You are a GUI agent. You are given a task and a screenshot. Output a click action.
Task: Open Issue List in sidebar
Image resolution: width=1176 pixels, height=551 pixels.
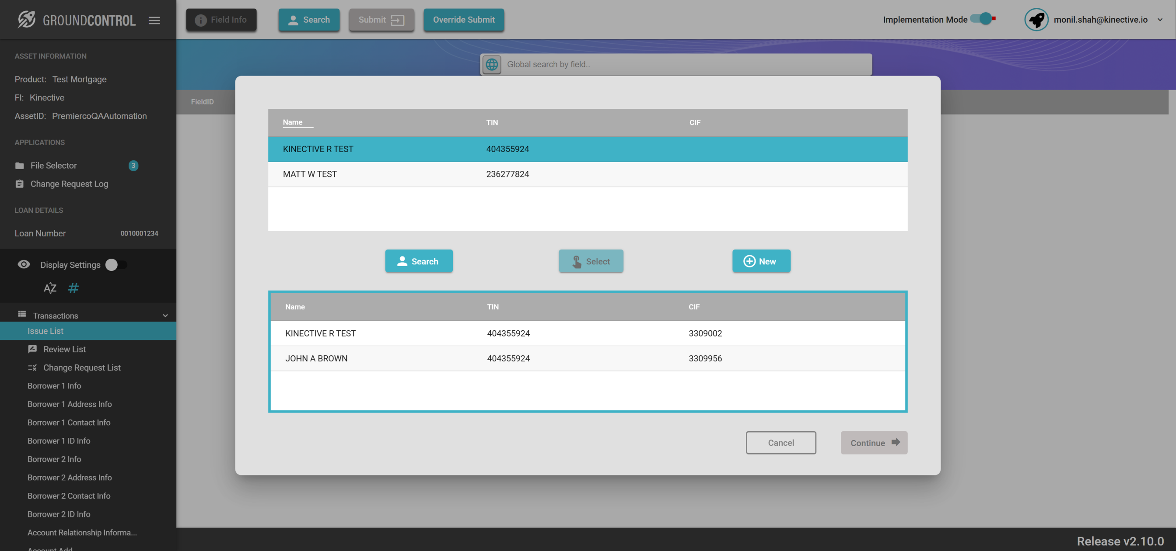tap(45, 331)
